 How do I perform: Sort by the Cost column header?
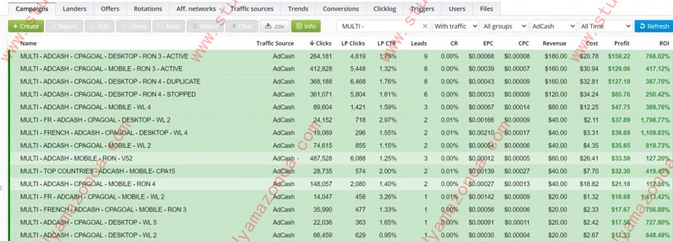tap(592, 43)
